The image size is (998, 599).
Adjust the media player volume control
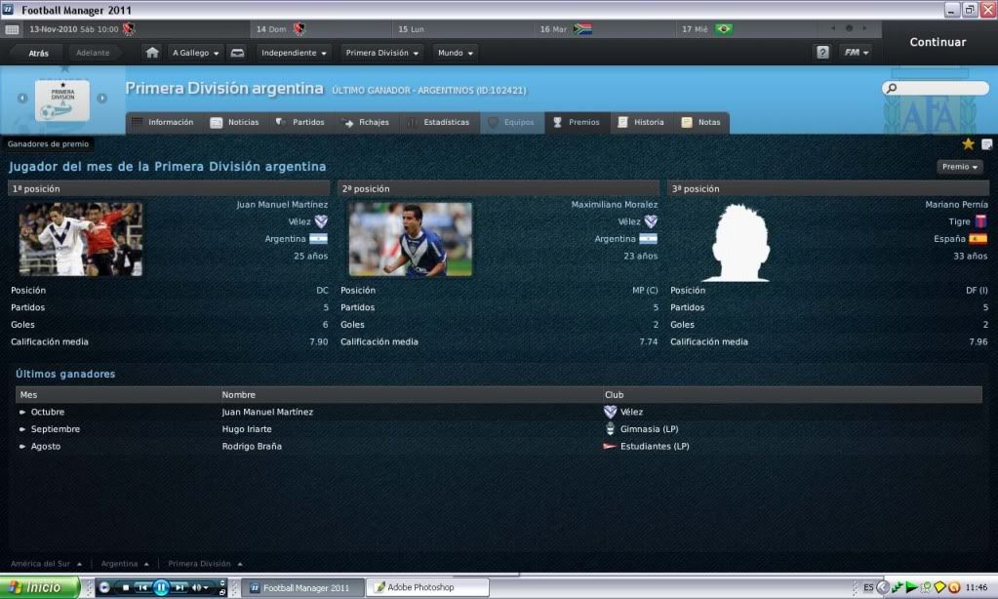click(200, 587)
